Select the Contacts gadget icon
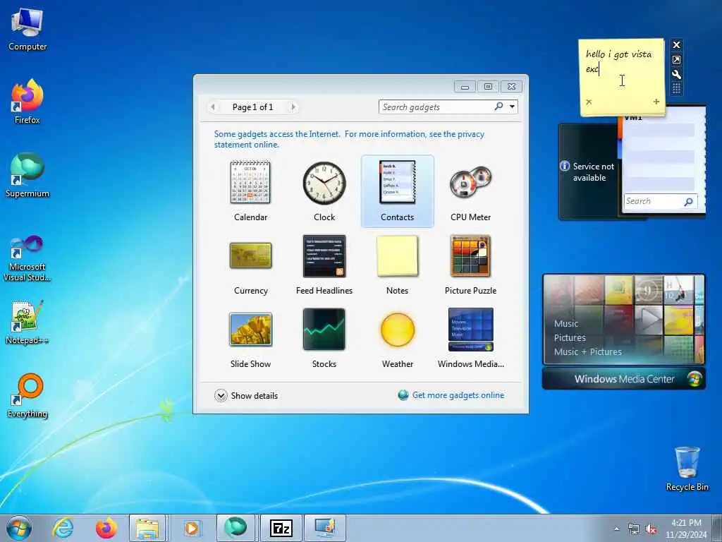Screen dimensions: 722x542 tap(398, 182)
